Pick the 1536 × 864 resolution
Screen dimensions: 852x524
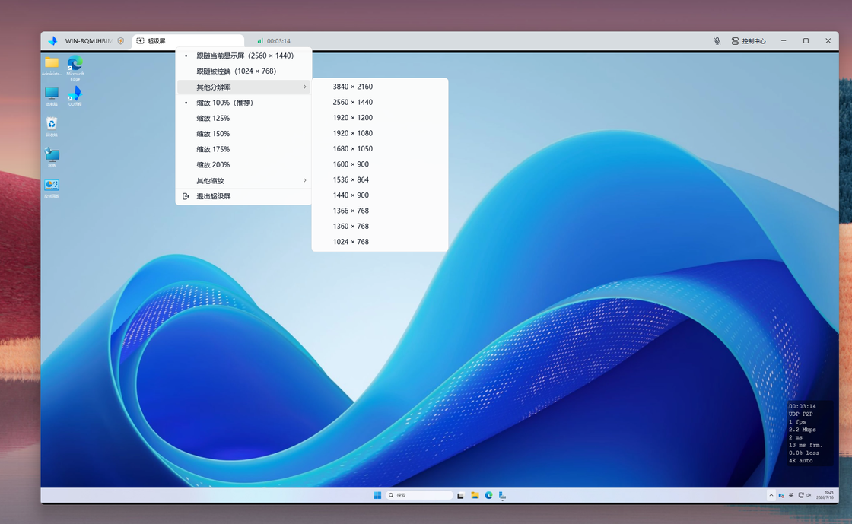tap(380, 179)
